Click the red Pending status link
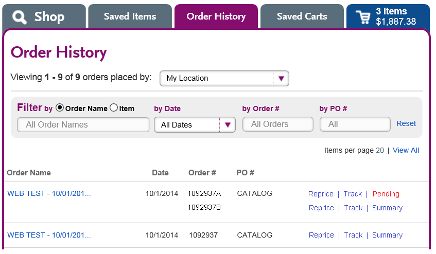436x254 pixels. tap(386, 194)
